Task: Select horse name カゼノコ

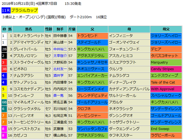Action: (20, 135)
